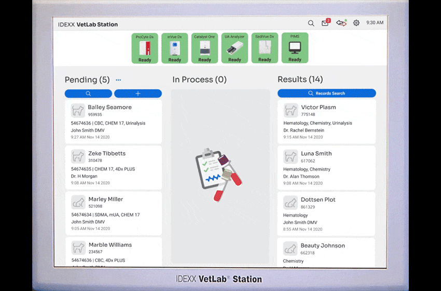Open Bailey Seamore pending request
This screenshot has height=291, width=441.
pyautogui.click(x=113, y=122)
